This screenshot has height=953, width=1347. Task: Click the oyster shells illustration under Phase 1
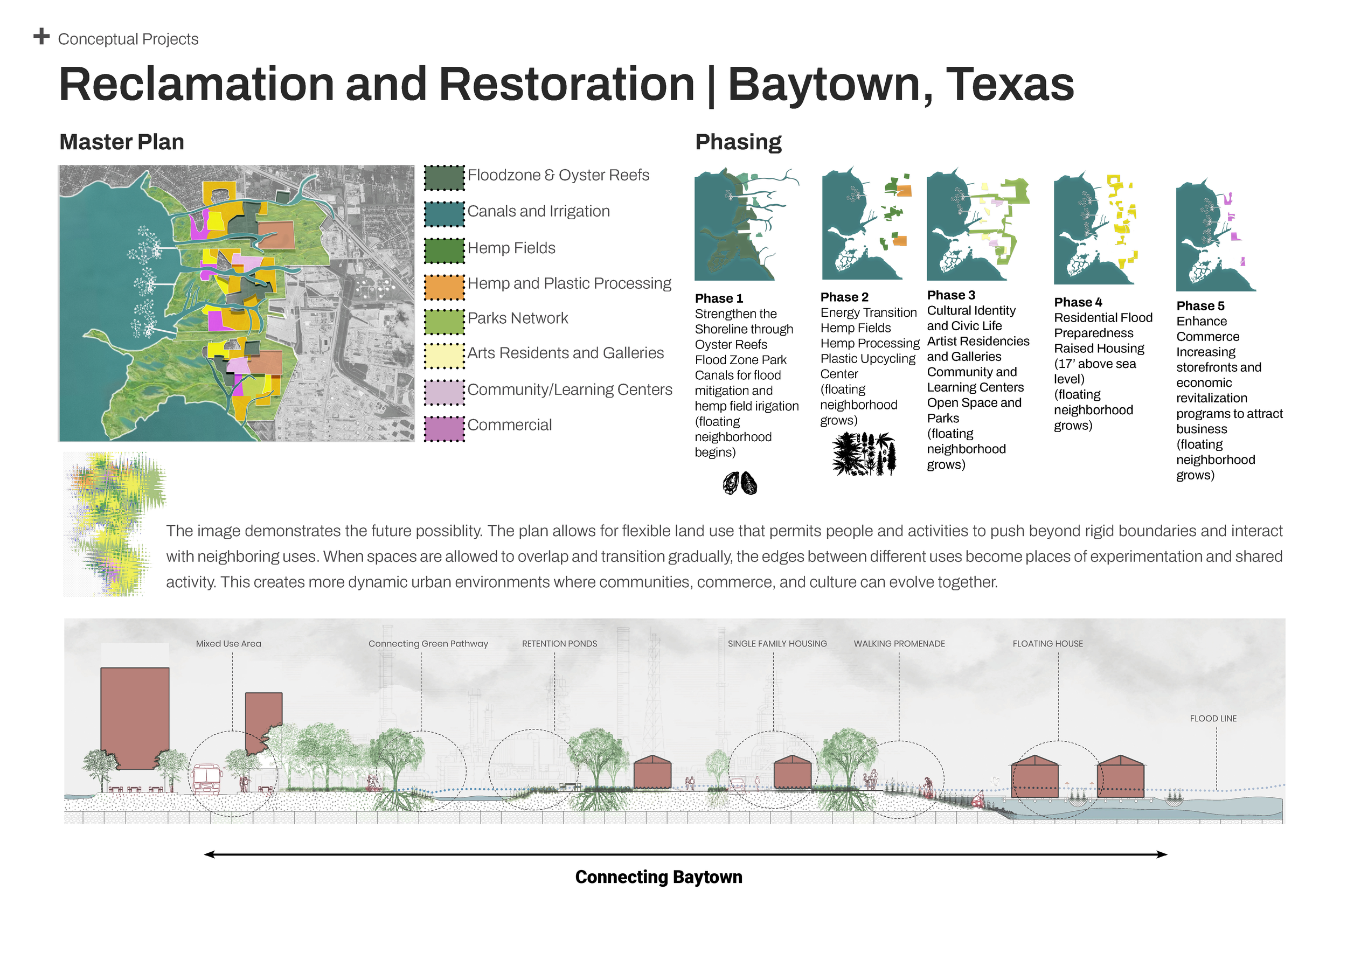(x=740, y=484)
